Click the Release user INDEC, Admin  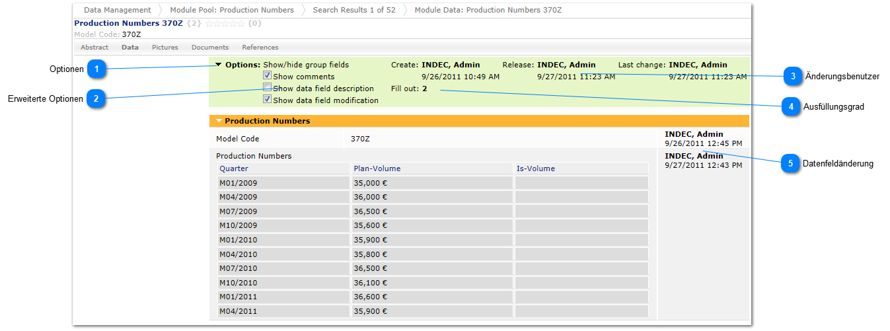[x=566, y=65]
